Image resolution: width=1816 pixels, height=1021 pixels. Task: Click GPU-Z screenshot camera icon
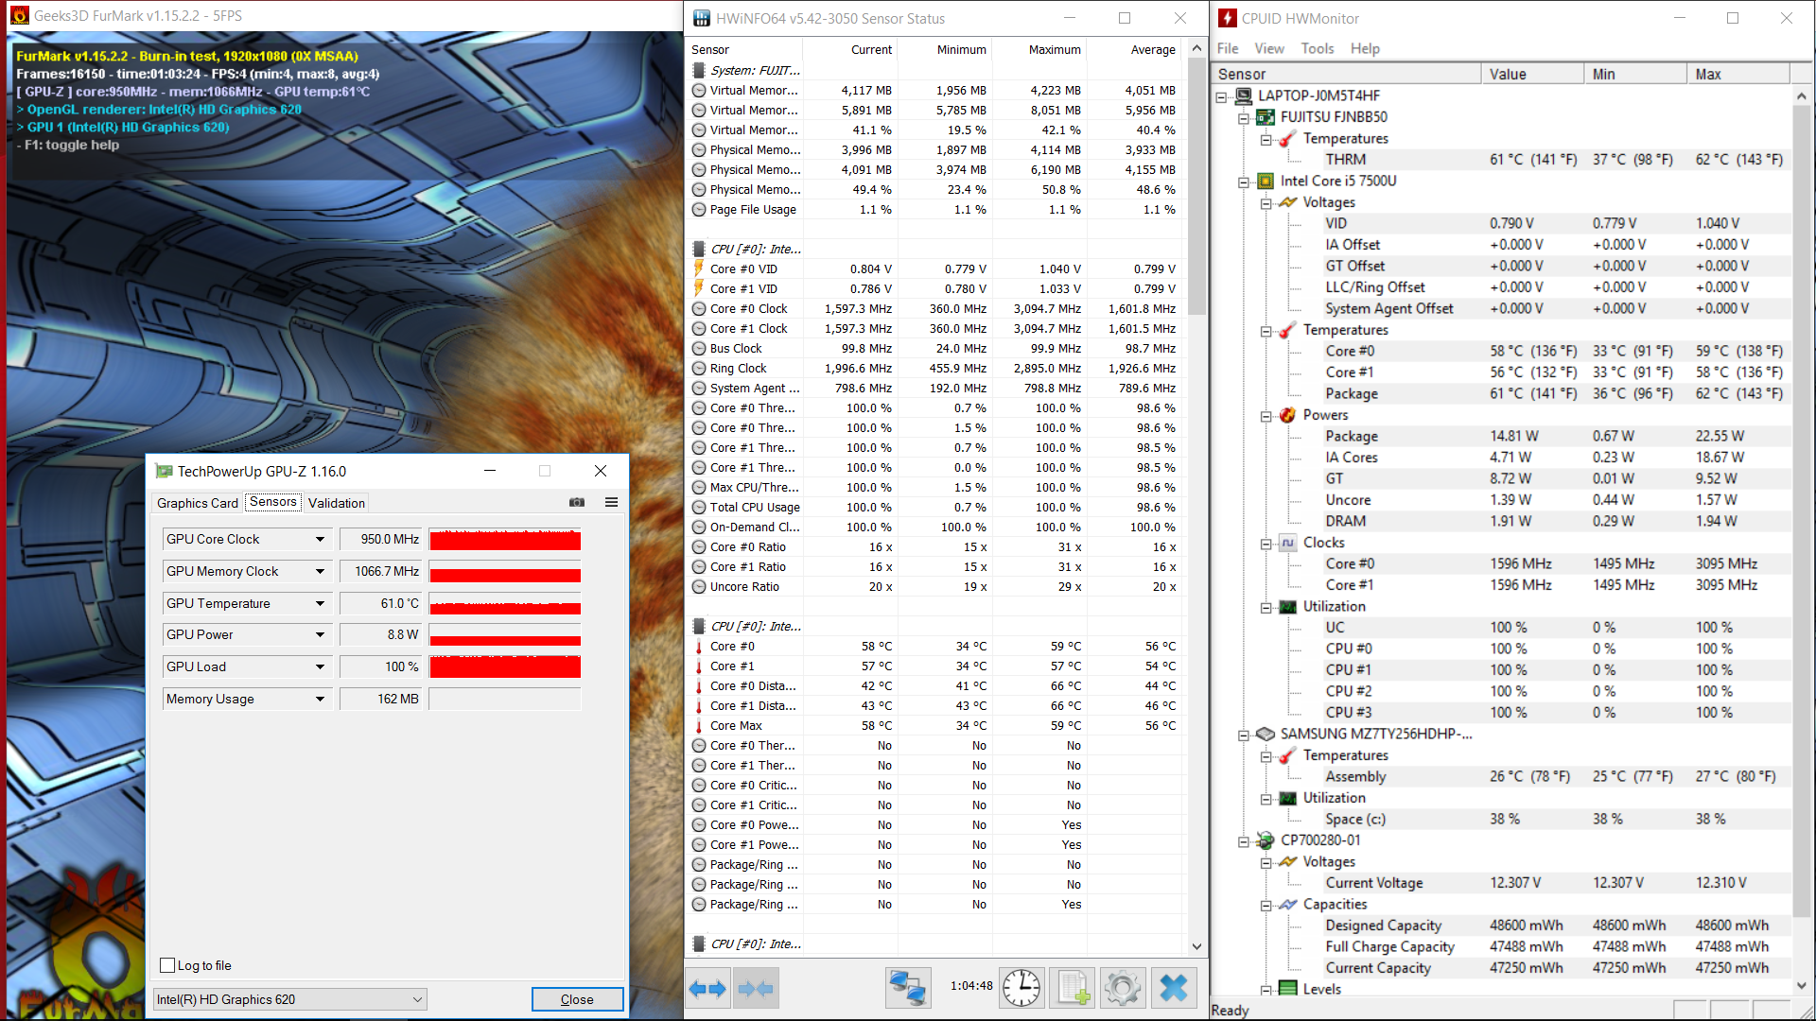[x=577, y=502]
